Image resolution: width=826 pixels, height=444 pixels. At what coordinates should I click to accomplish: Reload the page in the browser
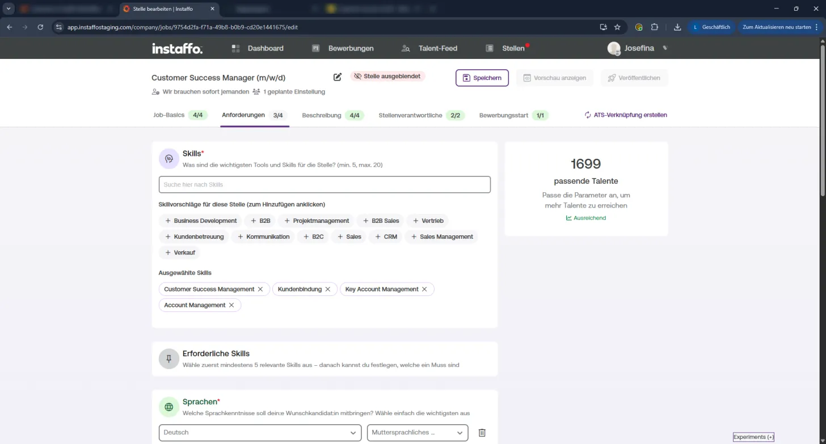[x=40, y=27]
